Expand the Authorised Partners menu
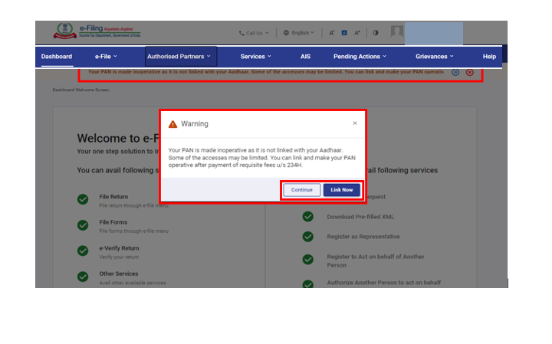The image size is (552, 344). pos(181,57)
